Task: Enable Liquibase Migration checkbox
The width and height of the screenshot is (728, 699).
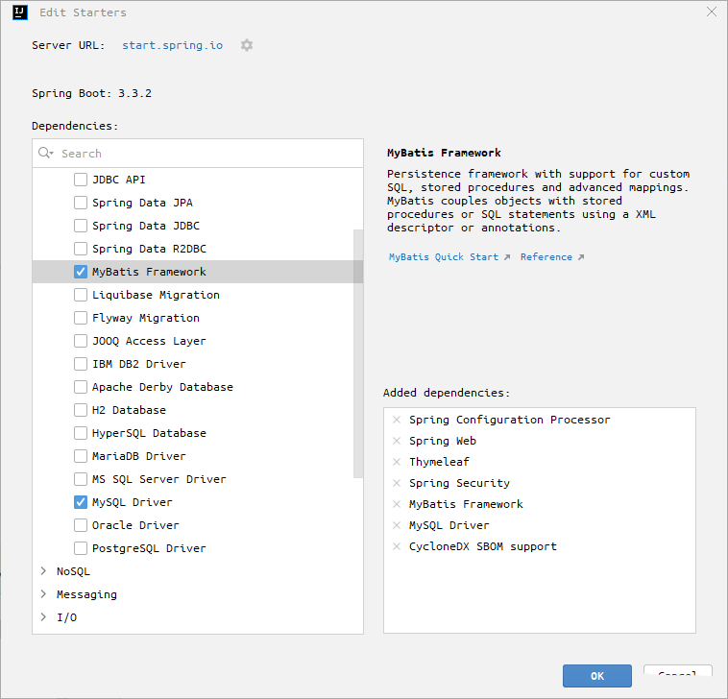Action: [81, 295]
